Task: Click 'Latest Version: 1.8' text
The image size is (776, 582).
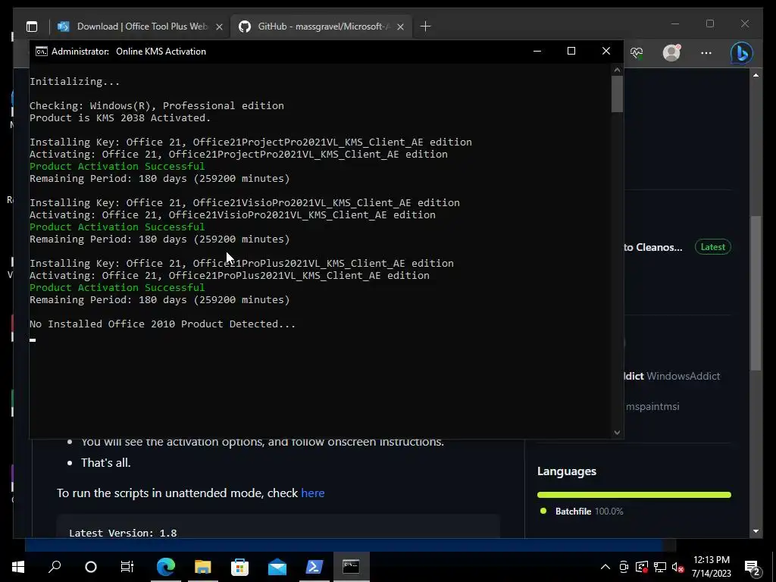Action: [123, 533]
